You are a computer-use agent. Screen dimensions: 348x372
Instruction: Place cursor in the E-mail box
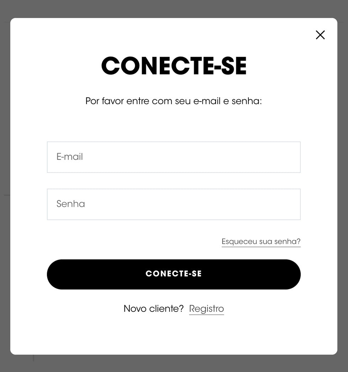tap(174, 157)
